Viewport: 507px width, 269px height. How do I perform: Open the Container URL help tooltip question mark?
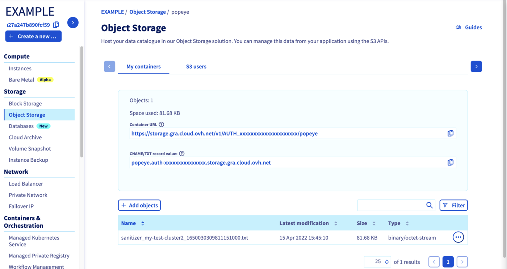(x=162, y=124)
